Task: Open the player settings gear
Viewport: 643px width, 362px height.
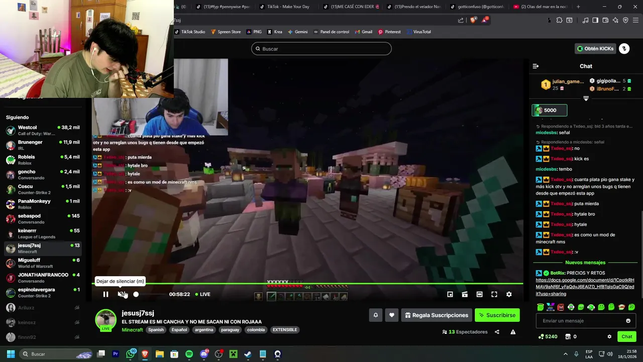Action: click(x=509, y=294)
